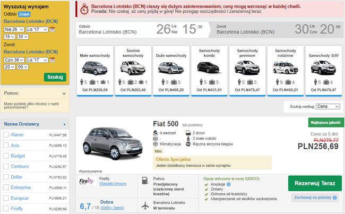Viewport: 345px width, 214px height.
Task: Select the Średnie samochody category card
Action: point(133,71)
